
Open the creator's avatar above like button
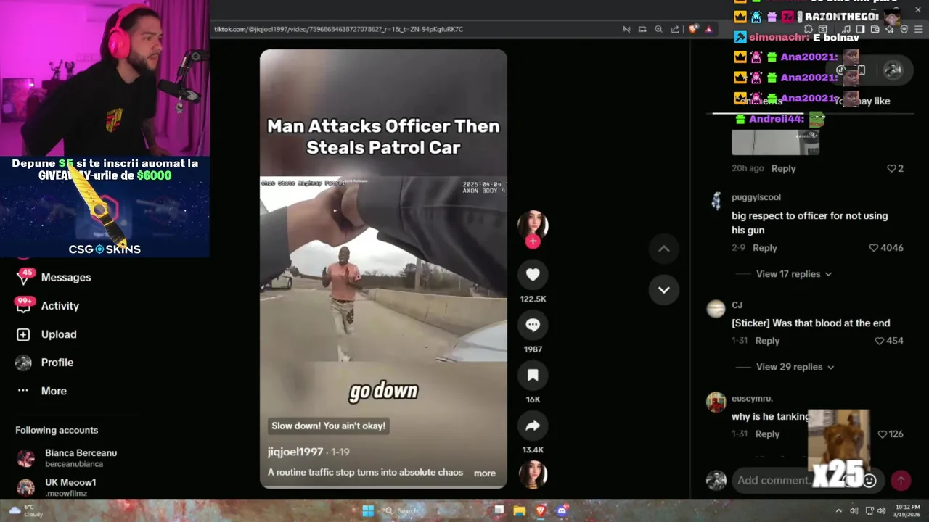tap(533, 224)
